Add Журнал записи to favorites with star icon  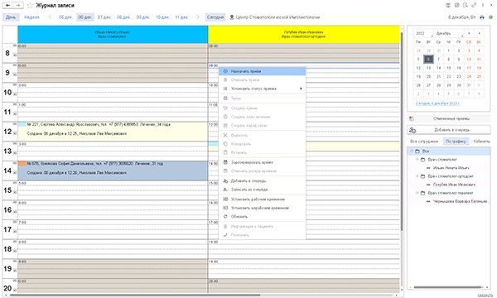pos(30,6)
